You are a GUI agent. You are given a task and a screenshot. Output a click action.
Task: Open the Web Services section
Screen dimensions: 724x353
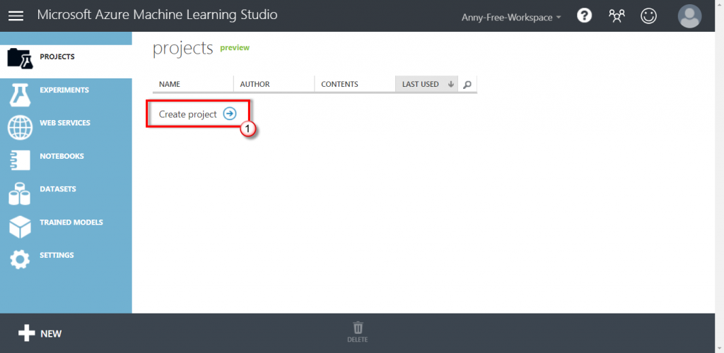66,127
